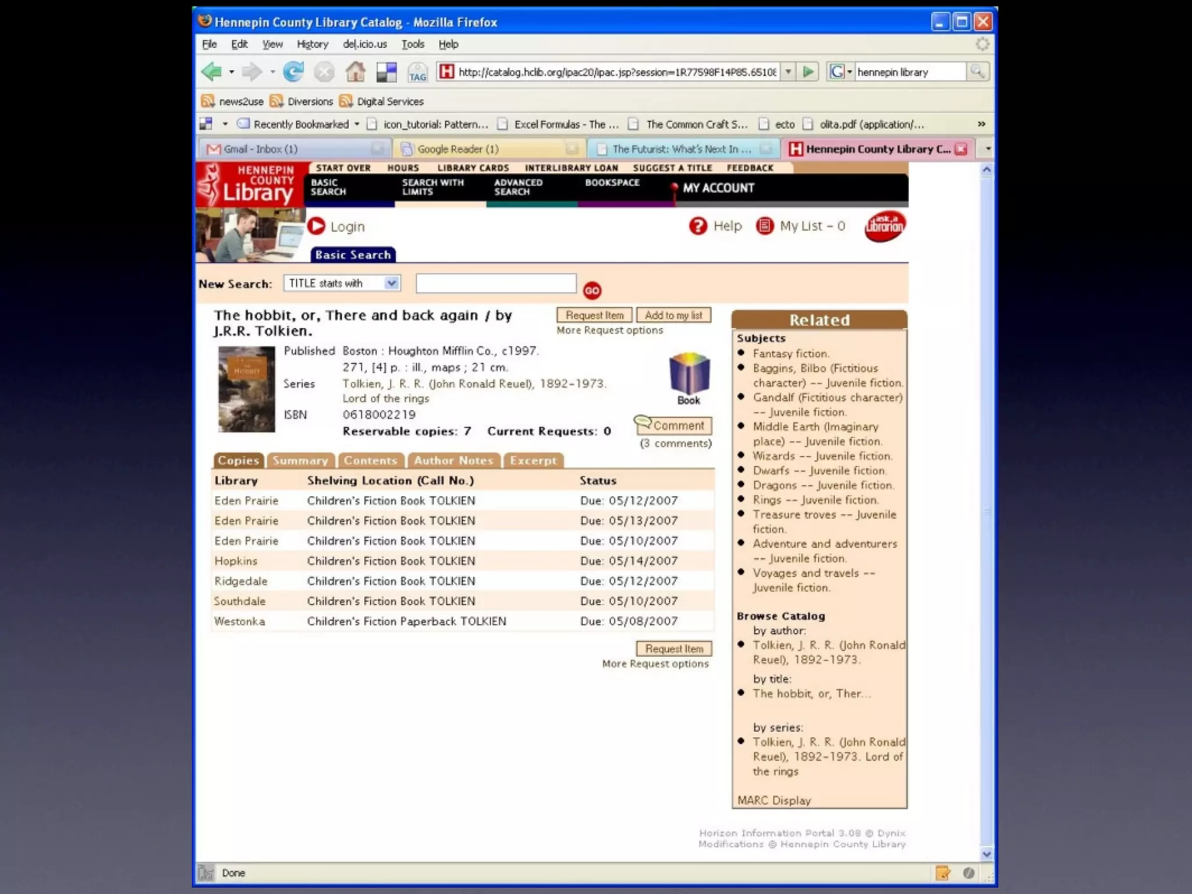Switch to the Author Notes tab
The width and height of the screenshot is (1192, 894).
coord(453,460)
